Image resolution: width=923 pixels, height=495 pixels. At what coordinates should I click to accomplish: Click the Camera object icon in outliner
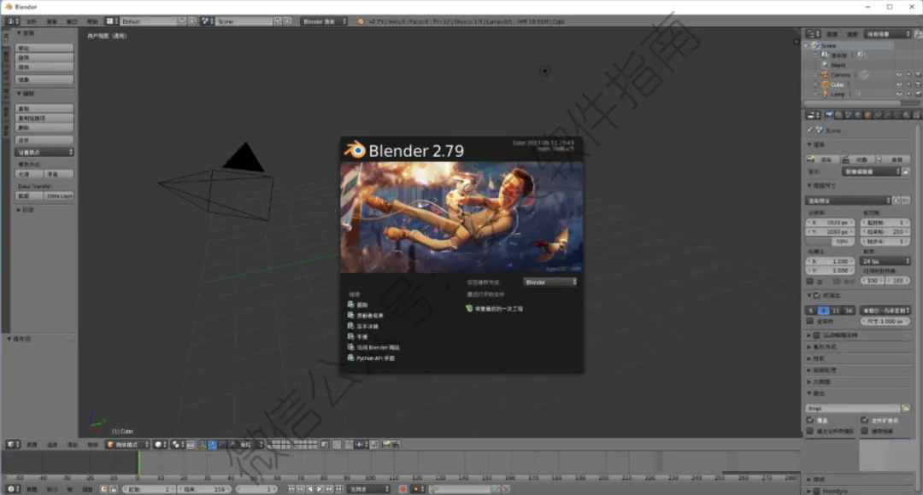pyautogui.click(x=826, y=74)
